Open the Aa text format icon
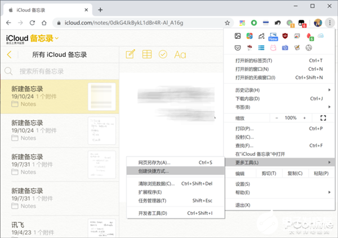The height and width of the screenshot is (238, 338). (180, 55)
